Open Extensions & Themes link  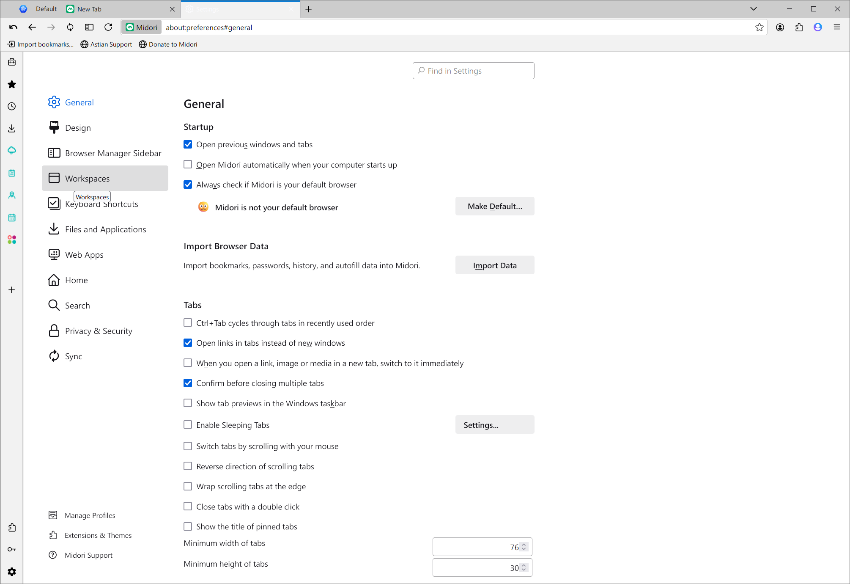pos(90,535)
